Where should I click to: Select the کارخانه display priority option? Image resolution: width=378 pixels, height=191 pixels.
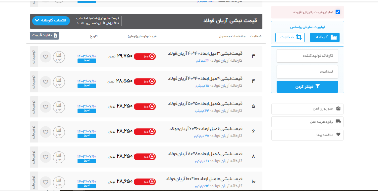pos(325,37)
